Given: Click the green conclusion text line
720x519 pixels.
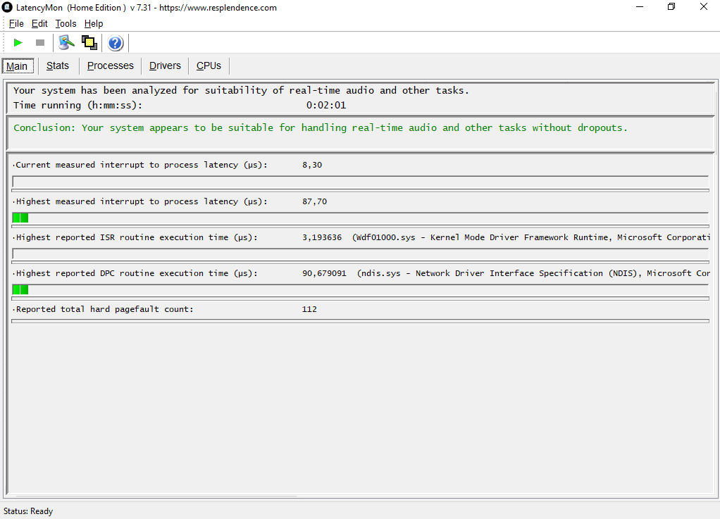Looking at the screenshot, I should click(321, 128).
